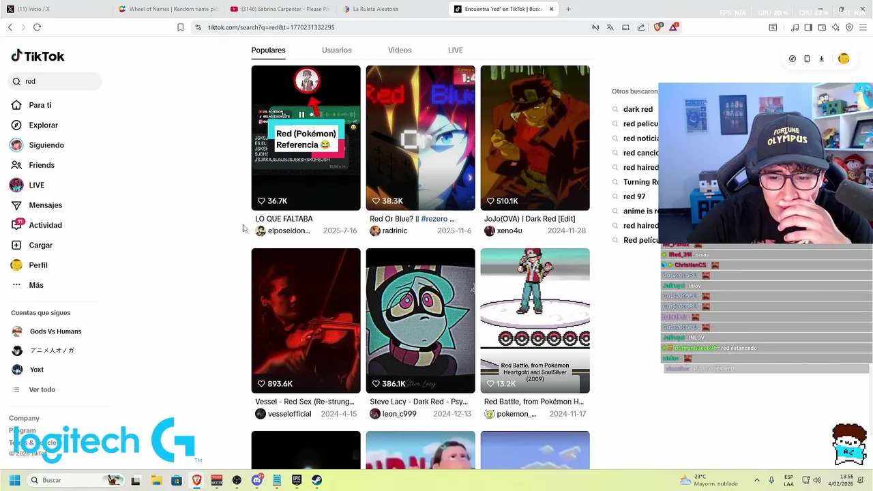Reload the page
This screenshot has height=491, width=873.
pos(37,27)
